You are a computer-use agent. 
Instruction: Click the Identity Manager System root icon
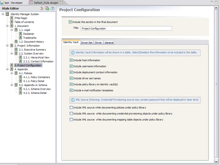click(x=7, y=14)
